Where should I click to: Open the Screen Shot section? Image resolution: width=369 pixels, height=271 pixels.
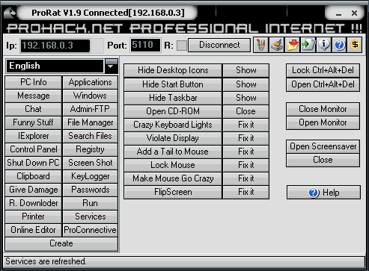click(90, 163)
